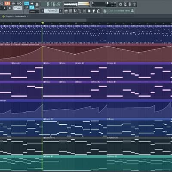The width and height of the screenshot is (172, 172).
Task: Click the tempo field showing 115
Action: (x=18, y=8)
